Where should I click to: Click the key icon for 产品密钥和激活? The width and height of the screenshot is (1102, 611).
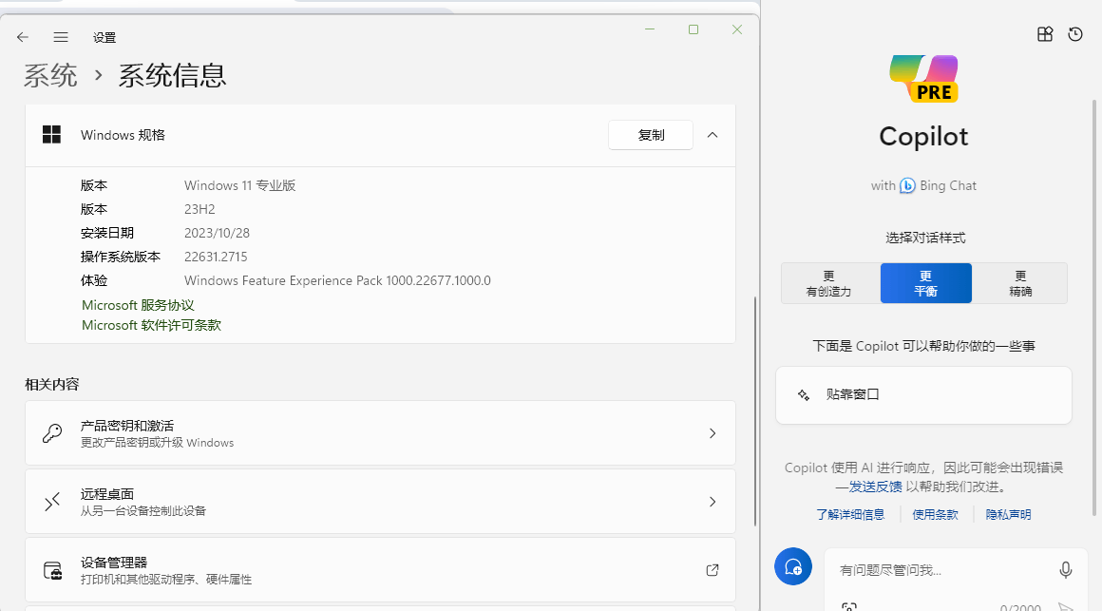[x=52, y=433]
